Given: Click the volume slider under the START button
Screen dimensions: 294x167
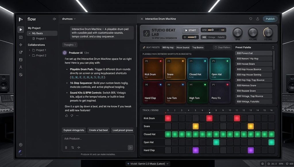Looking at the screenshot, I should point(192,37).
